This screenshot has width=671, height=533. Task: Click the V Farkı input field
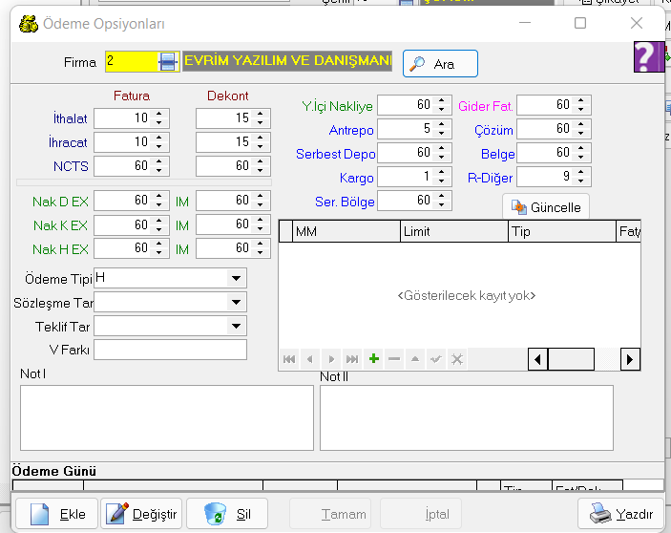tap(170, 350)
